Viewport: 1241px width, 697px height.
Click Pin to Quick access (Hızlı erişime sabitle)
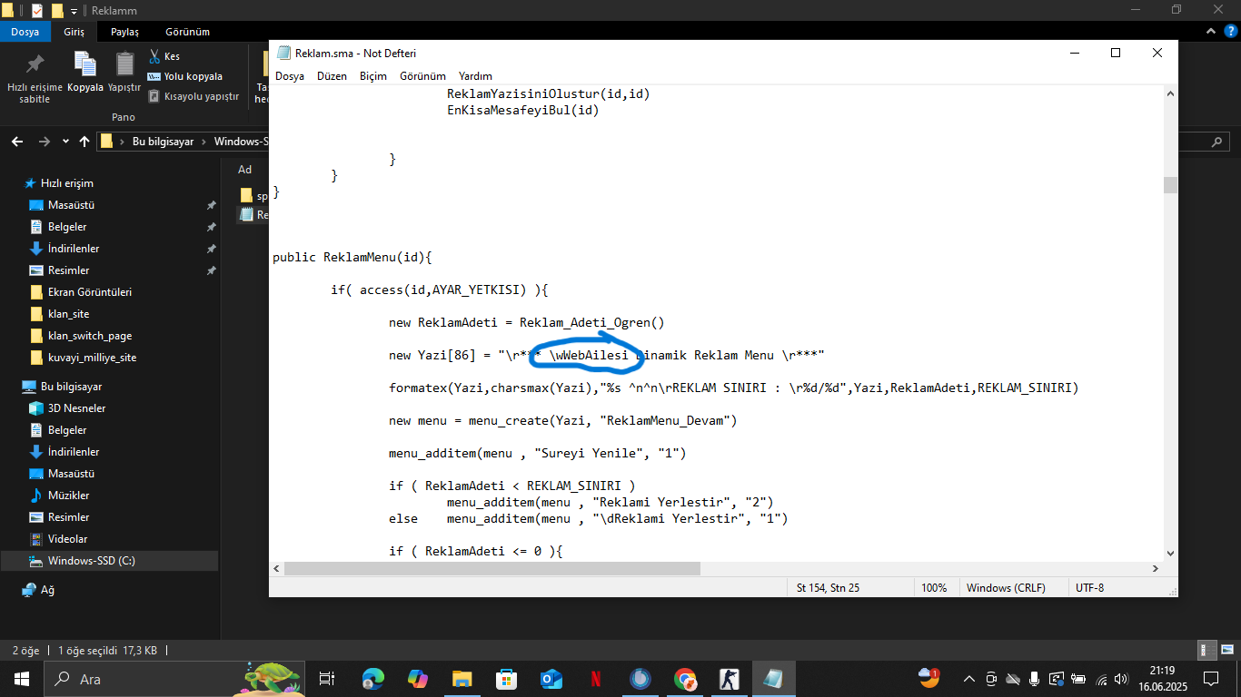(x=35, y=77)
